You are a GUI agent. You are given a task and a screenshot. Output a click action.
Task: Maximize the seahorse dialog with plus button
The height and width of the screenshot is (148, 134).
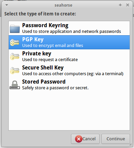[120, 5]
